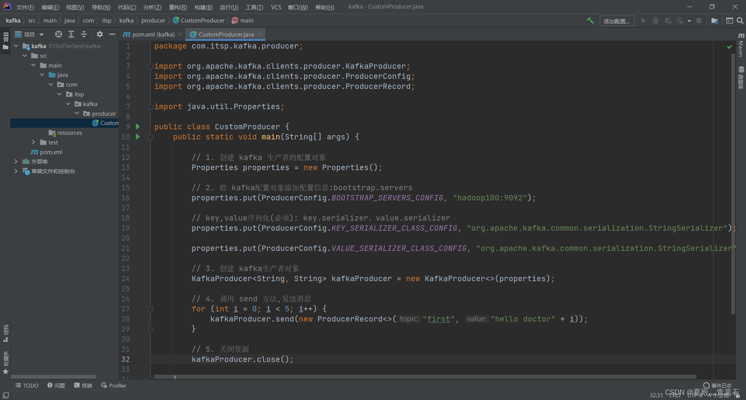Run class CustomProducer from line 9 gutter
This screenshot has height=400, width=746.
[x=138, y=127]
